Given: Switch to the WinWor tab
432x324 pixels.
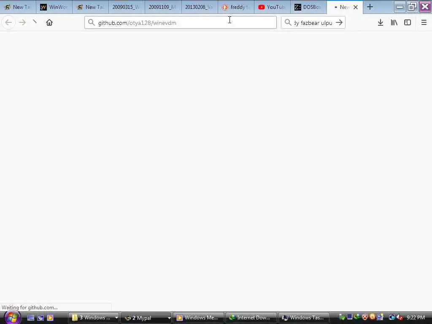Looking at the screenshot, I should pos(54,7).
